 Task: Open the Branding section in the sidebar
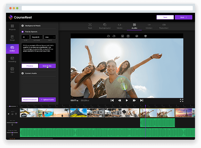click(x=12, y=59)
